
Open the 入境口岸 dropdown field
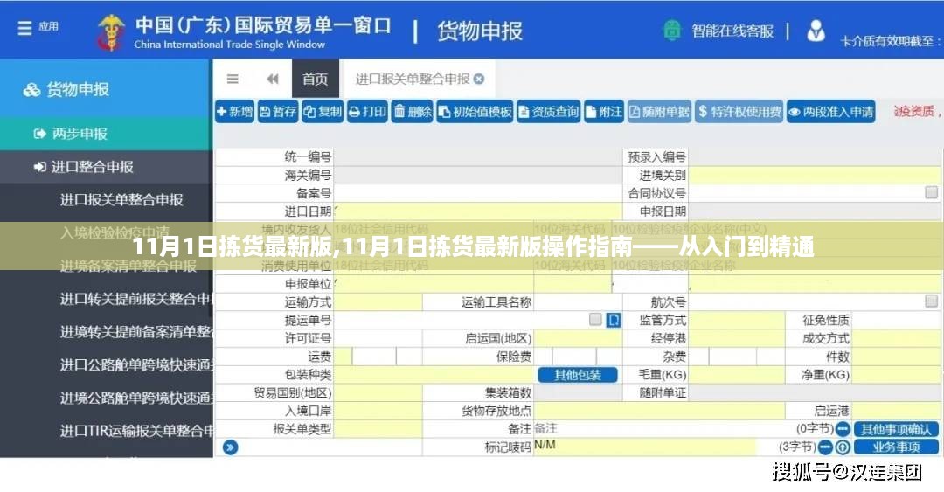tap(378, 411)
